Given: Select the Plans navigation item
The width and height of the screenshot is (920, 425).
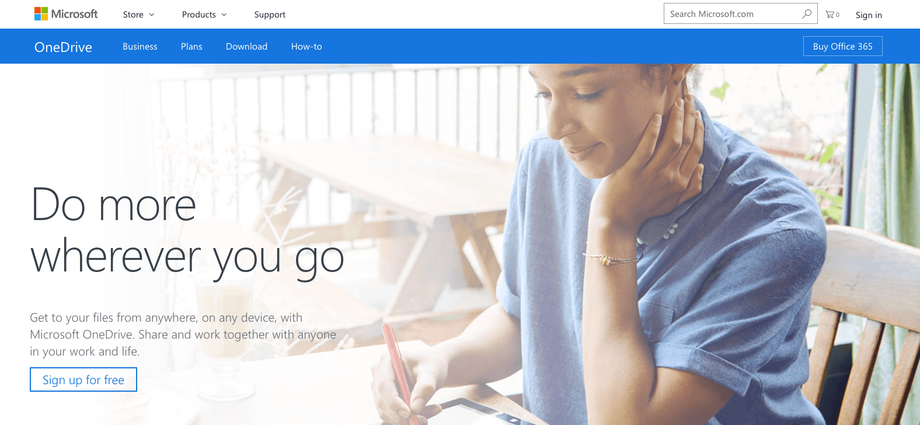Looking at the screenshot, I should click(x=191, y=47).
